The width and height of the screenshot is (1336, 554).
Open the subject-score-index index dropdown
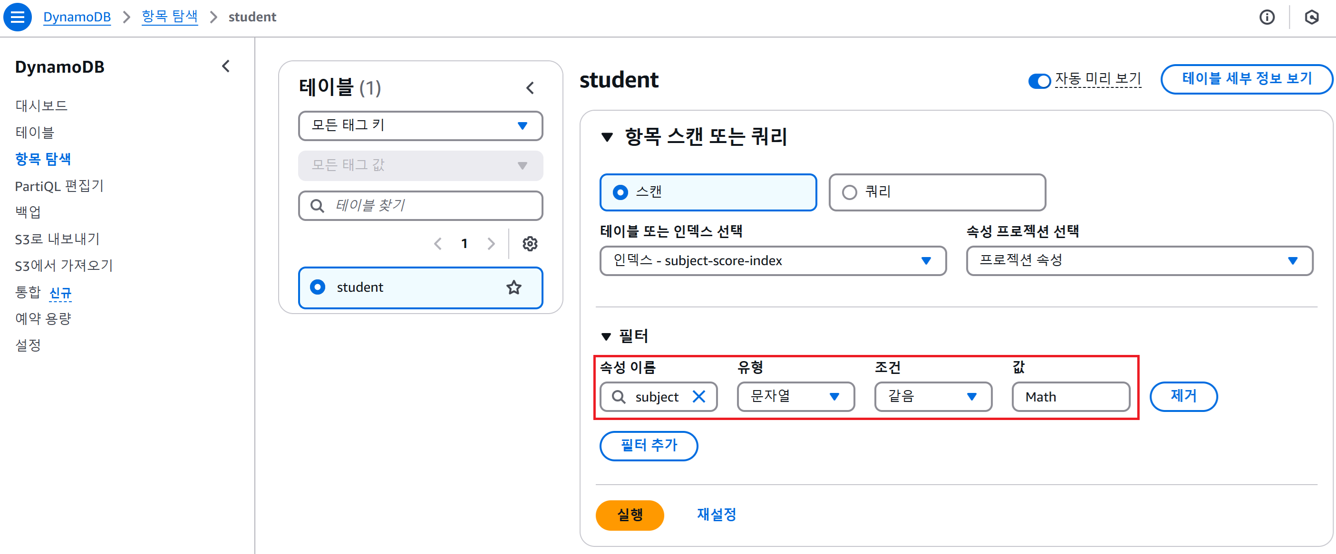tap(772, 261)
